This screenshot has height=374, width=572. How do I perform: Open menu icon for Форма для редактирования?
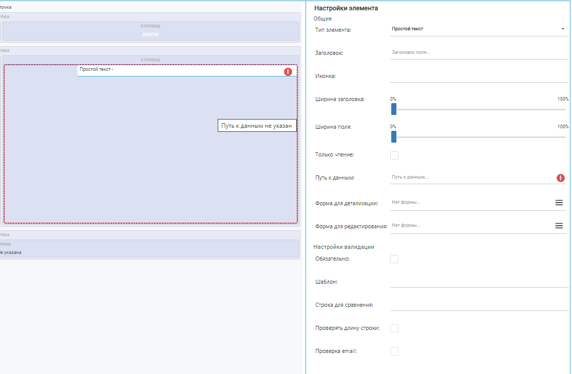[559, 226]
